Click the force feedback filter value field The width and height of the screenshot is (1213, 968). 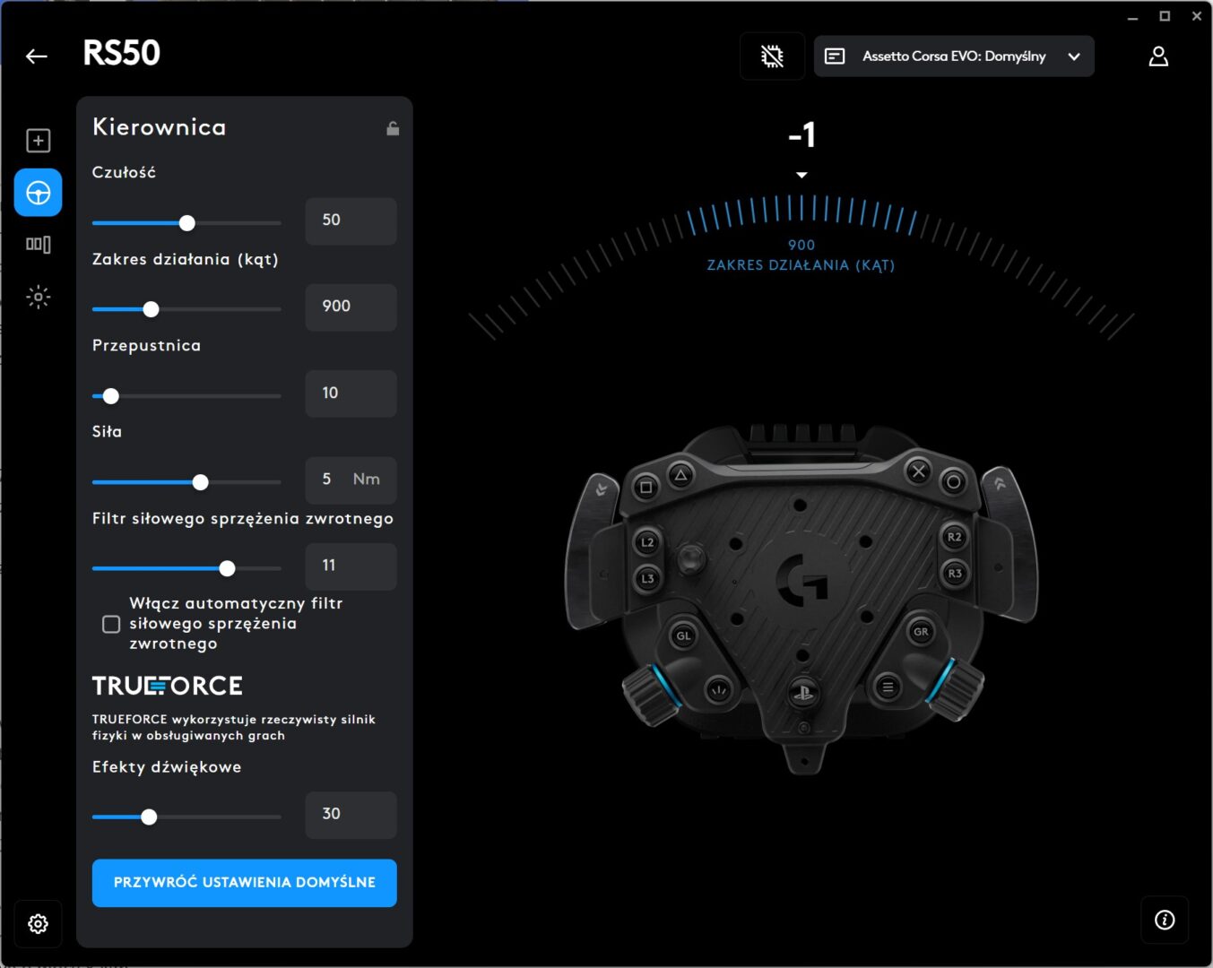(351, 566)
